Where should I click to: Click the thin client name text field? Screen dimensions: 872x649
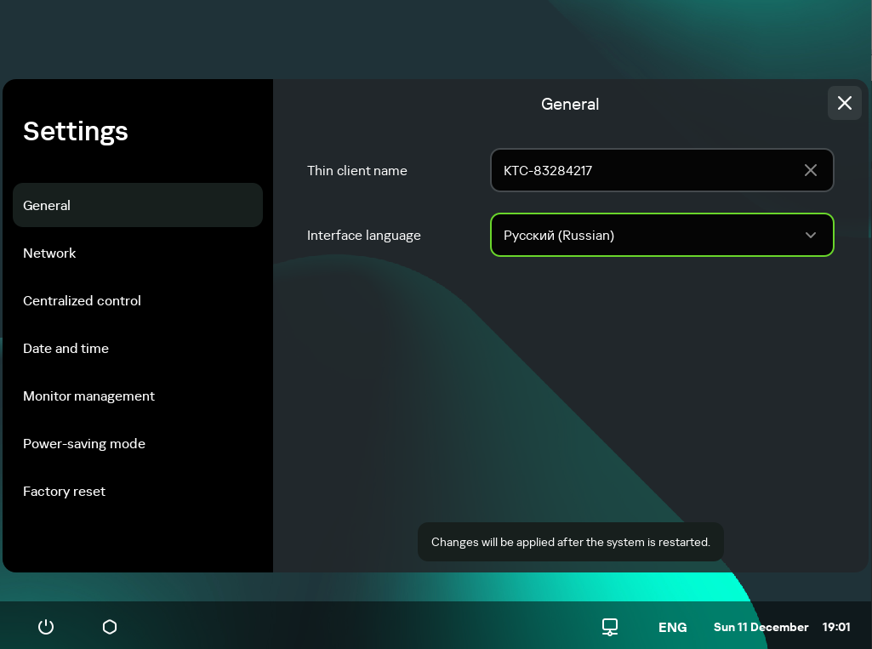[647, 170]
